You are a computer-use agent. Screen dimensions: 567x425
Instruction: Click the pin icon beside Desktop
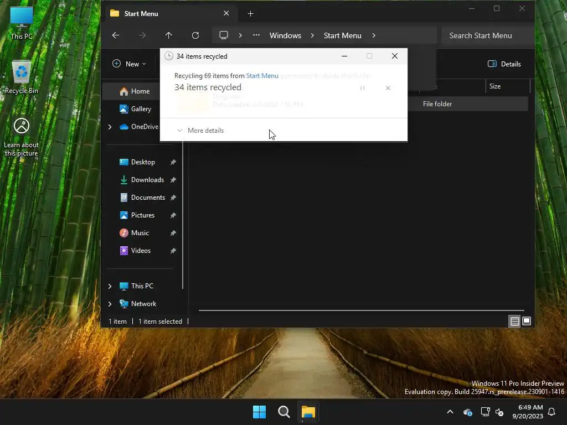click(173, 162)
